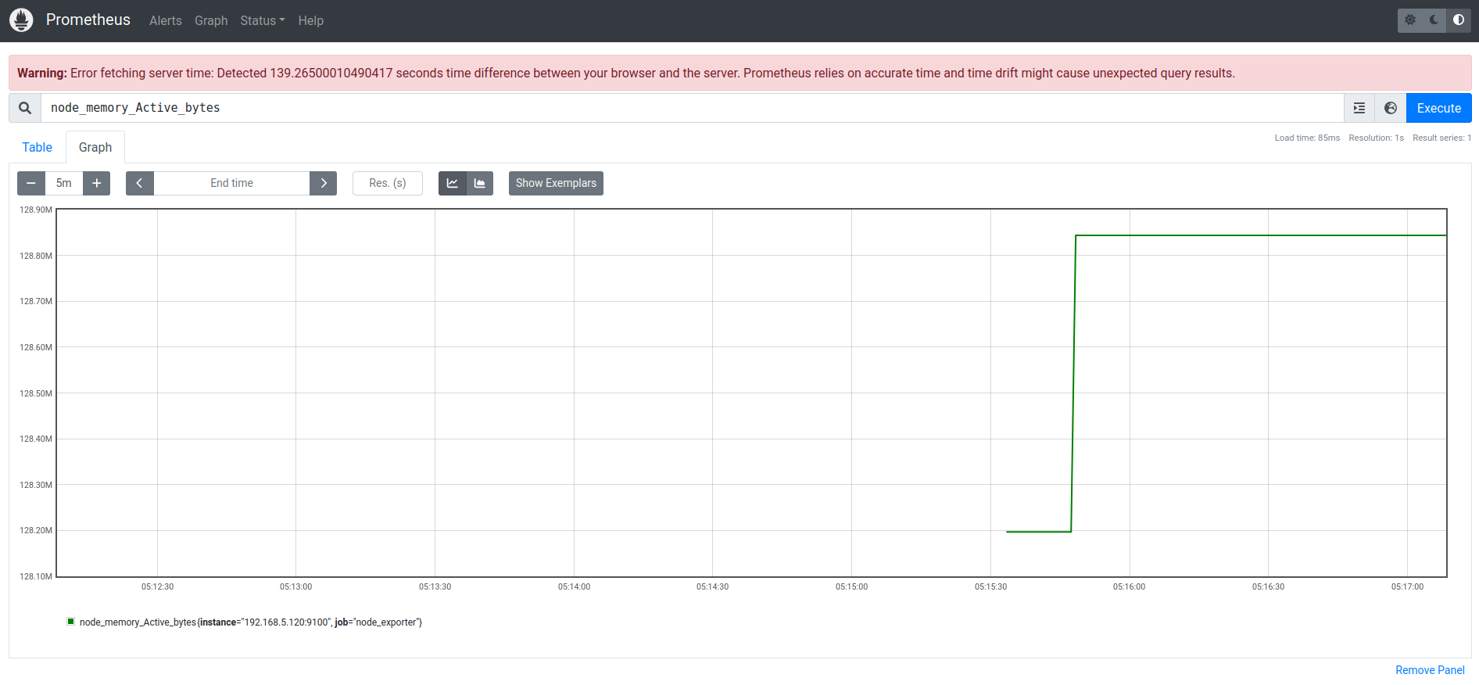
Task: Click the green series line in graph
Action: [1260, 235]
